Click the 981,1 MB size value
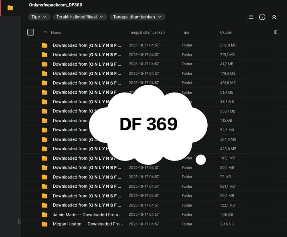 coord(227,187)
